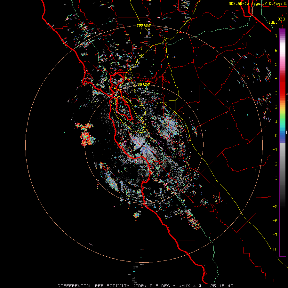Click the -5 dB scale label
Viewport: 288px width, 288px height.
[275, 207]
